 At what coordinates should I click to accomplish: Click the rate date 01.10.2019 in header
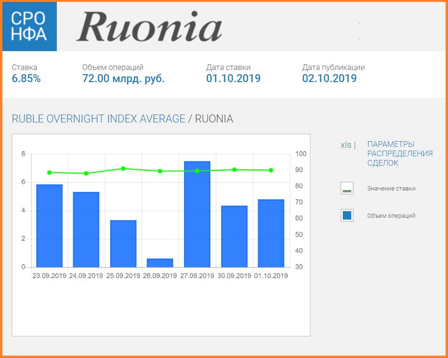[x=233, y=78]
